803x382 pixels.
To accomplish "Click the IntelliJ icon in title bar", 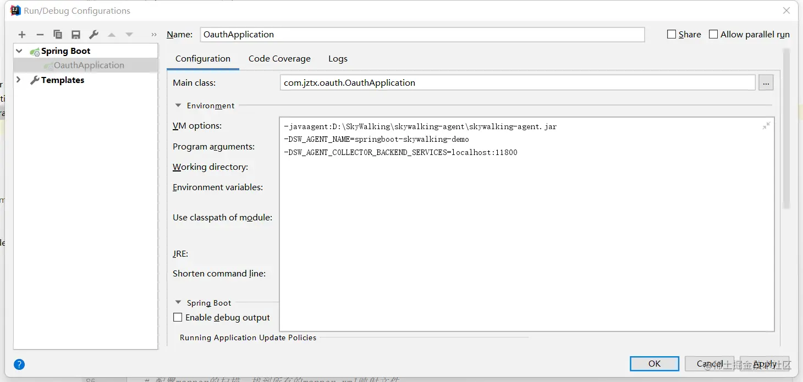I will pyautogui.click(x=15, y=10).
